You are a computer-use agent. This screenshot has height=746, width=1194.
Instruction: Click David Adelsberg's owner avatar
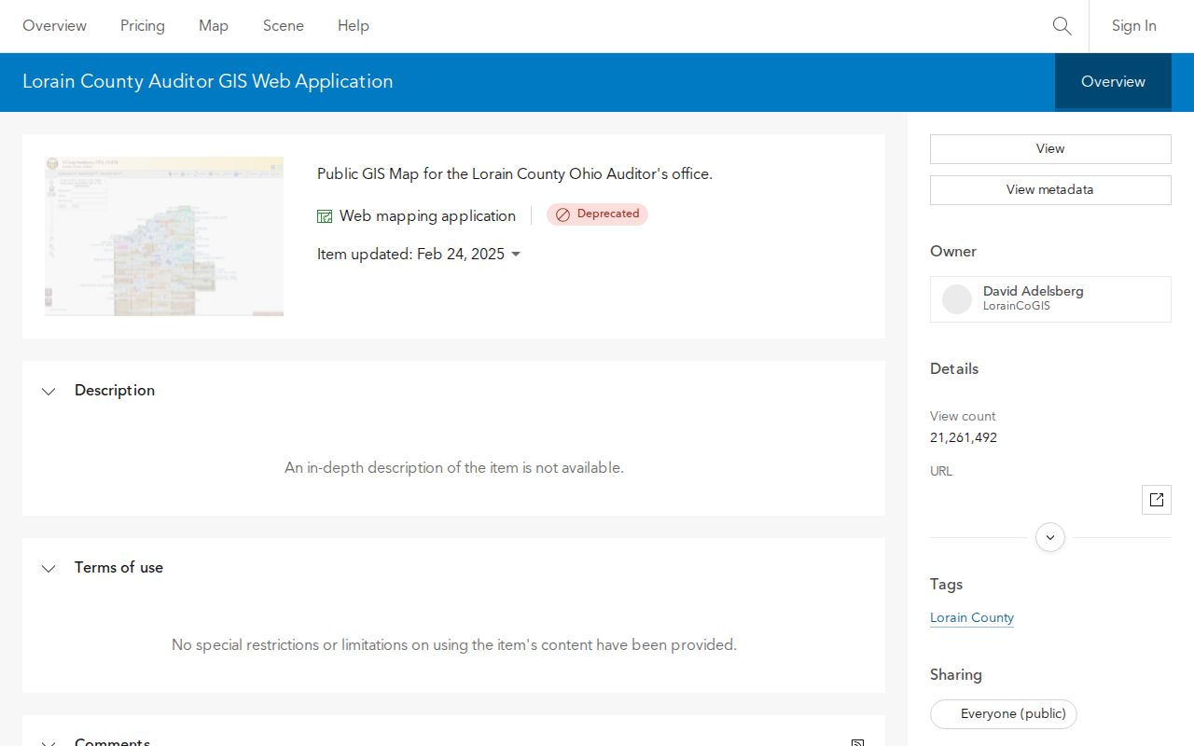click(x=957, y=299)
